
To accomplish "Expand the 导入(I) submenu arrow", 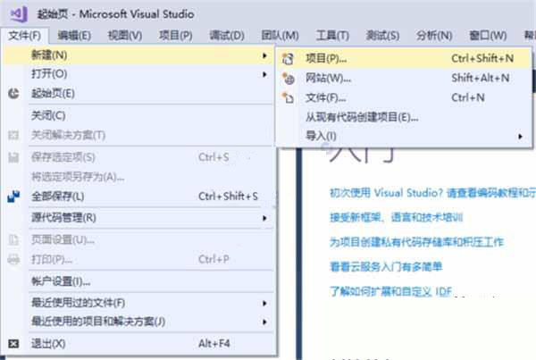I will pos(520,136).
